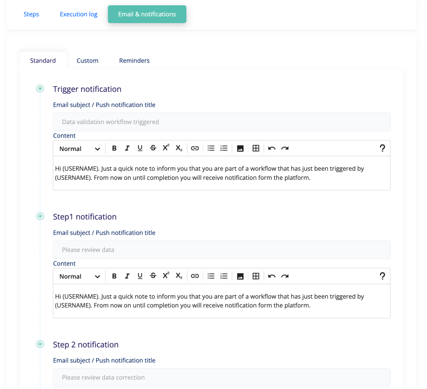
Task: Underline text in Trigger notification editor
Action: 140,148
